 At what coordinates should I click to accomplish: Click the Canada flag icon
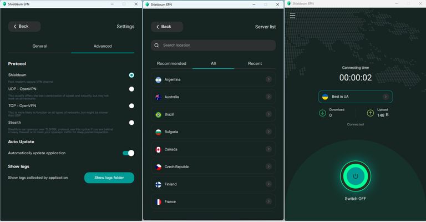[x=159, y=149]
